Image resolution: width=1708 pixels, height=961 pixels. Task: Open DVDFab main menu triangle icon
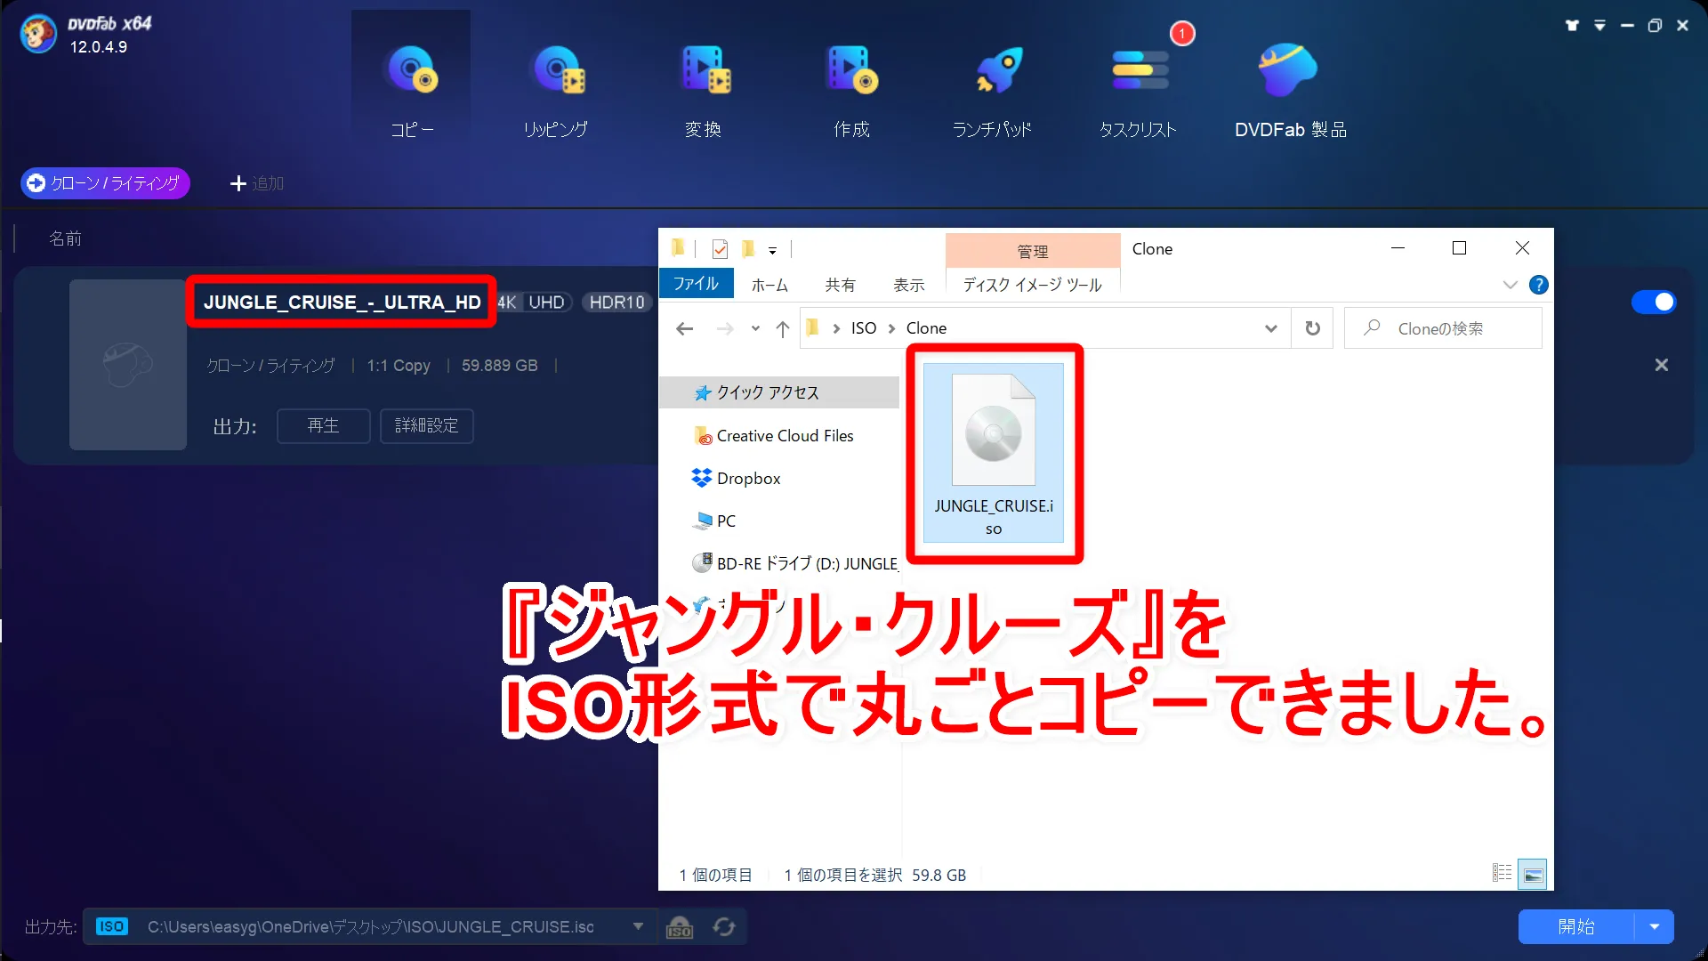(x=1599, y=26)
